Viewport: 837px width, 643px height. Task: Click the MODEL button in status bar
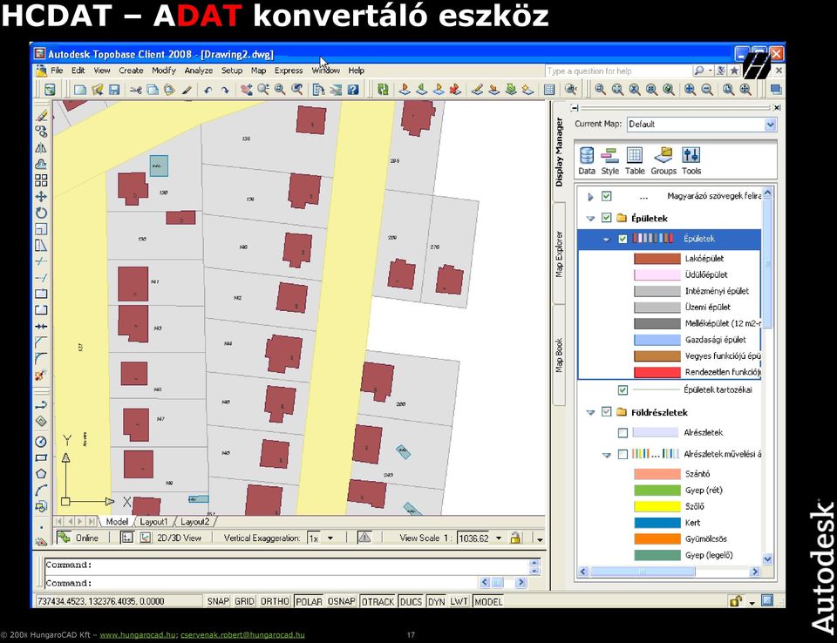tap(488, 601)
